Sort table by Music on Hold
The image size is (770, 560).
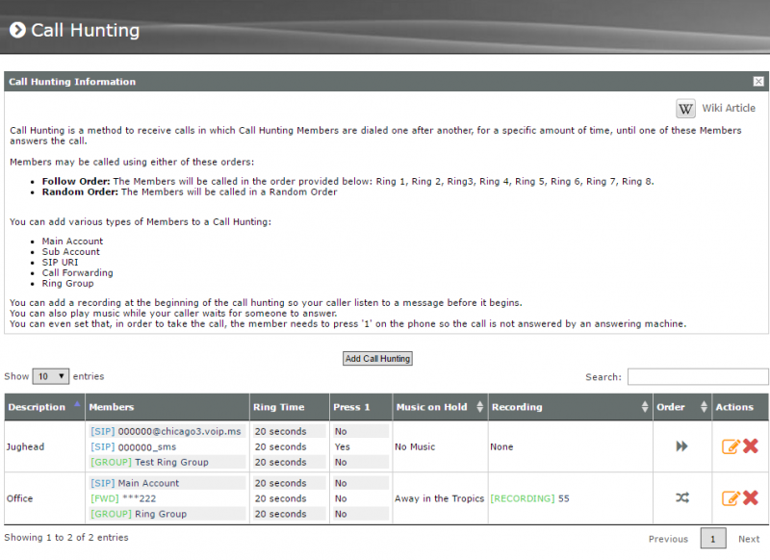440,407
